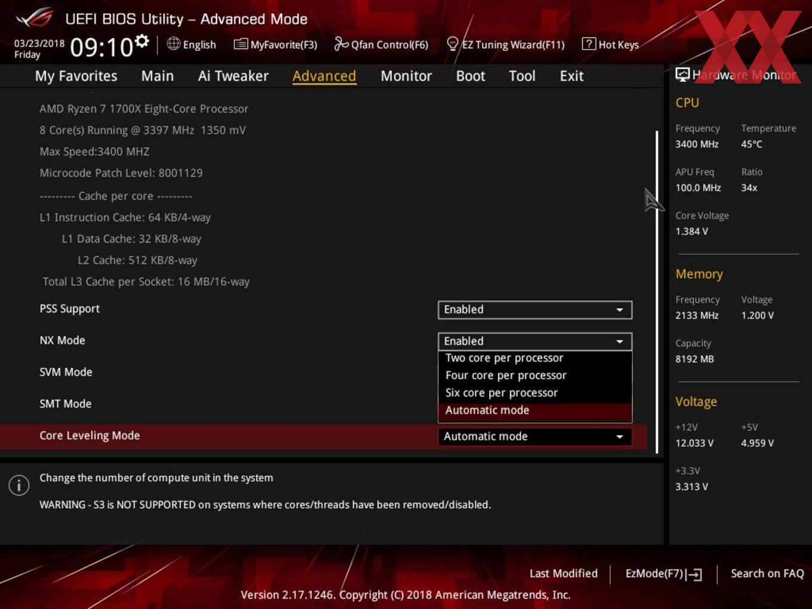Expand the PSS Support dropdown
The image size is (812, 609).
535,310
